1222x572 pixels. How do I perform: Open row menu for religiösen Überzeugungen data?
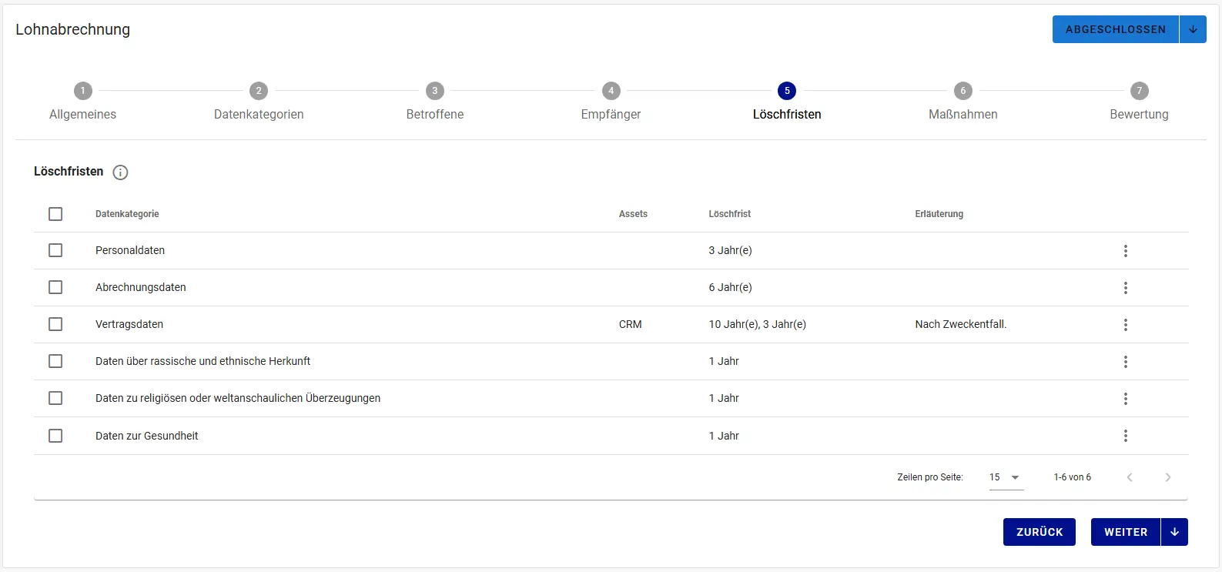pos(1125,399)
